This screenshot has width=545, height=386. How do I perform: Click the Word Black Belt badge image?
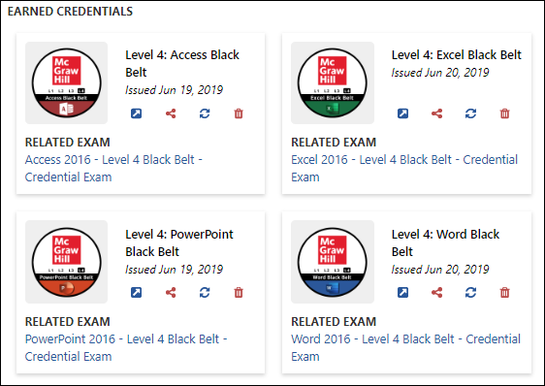click(x=333, y=262)
